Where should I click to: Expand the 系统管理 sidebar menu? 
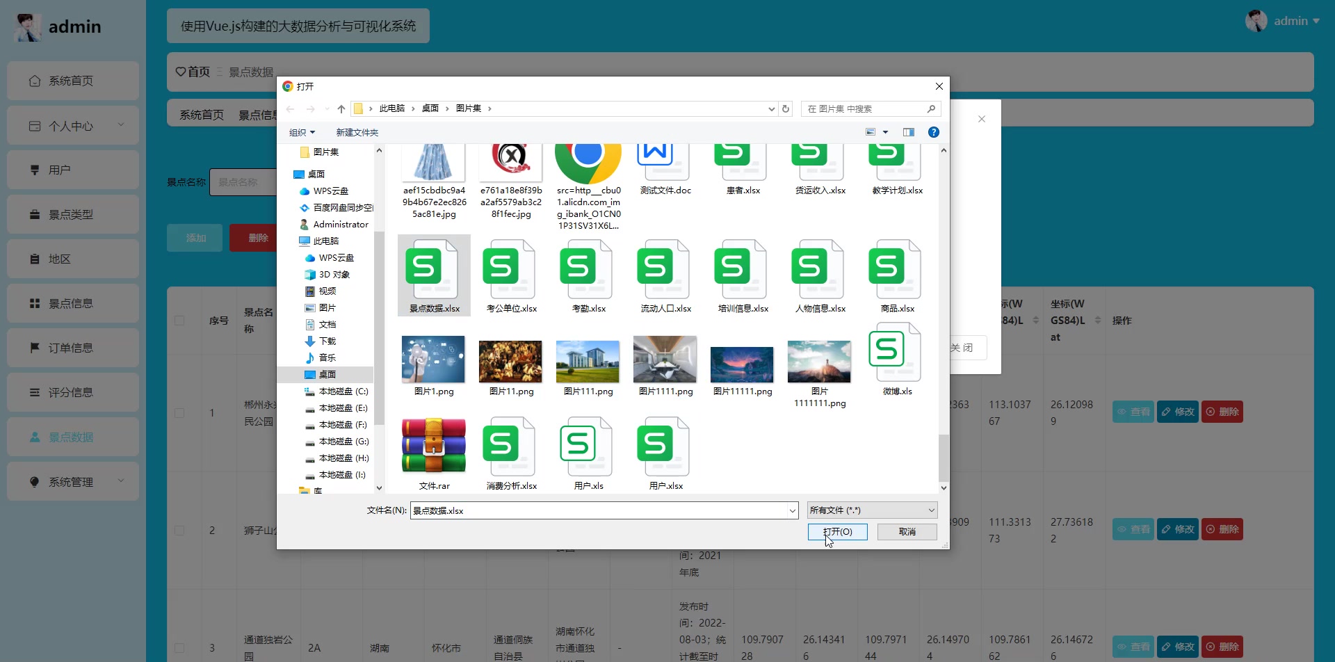(73, 482)
